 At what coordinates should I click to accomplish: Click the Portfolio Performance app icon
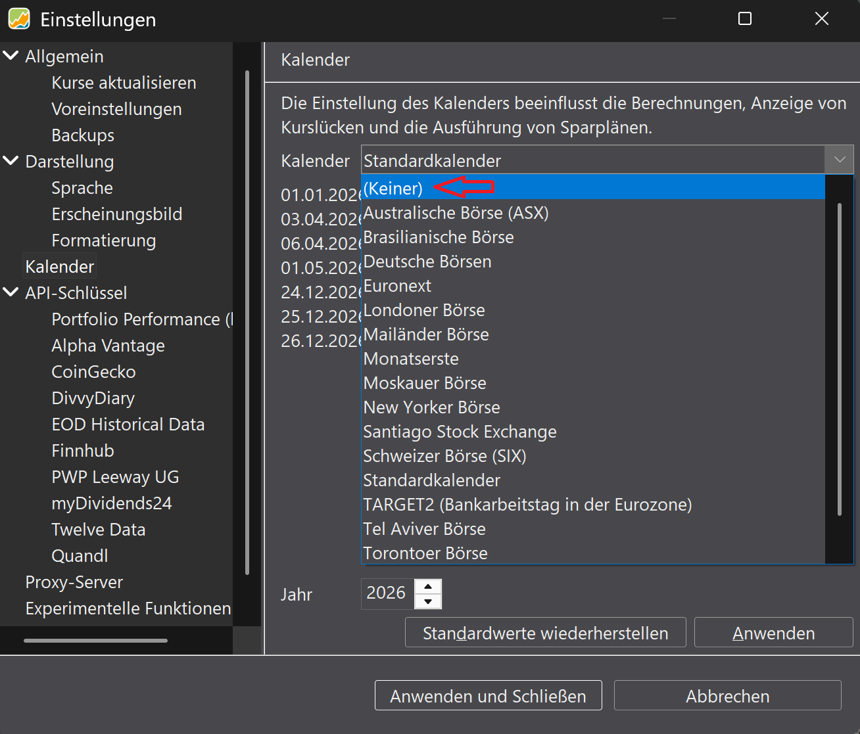(x=19, y=19)
